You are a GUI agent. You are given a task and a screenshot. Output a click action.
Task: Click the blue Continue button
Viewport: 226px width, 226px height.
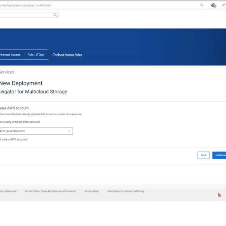click(219, 155)
